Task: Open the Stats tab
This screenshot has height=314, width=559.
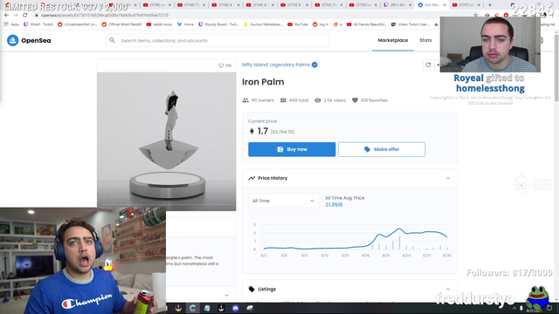Action: [425, 40]
